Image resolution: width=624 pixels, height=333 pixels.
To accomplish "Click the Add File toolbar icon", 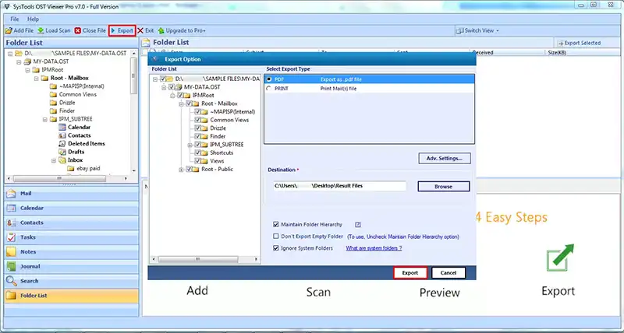I will 9,30.
